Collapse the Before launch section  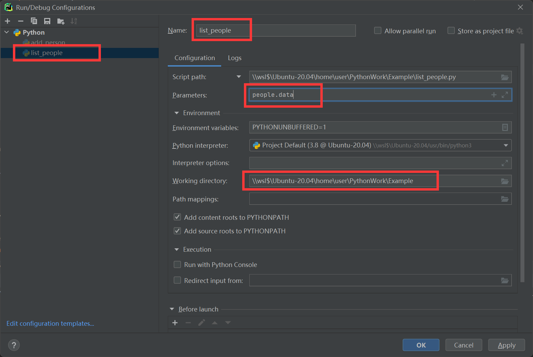172,309
